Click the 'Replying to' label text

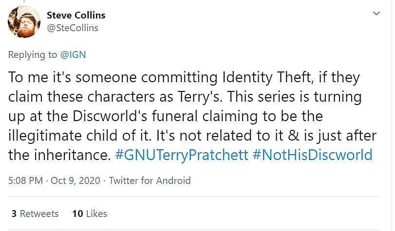coord(33,54)
